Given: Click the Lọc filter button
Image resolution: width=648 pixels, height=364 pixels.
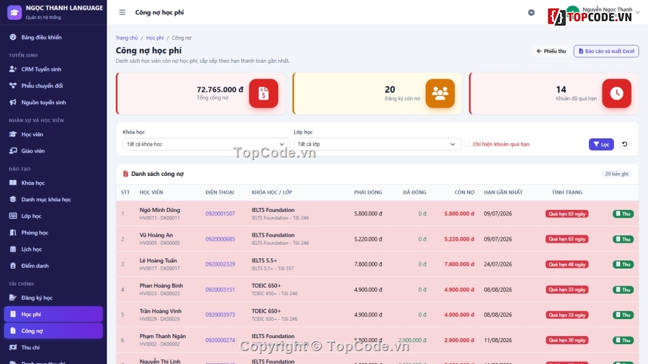Looking at the screenshot, I should [602, 145].
